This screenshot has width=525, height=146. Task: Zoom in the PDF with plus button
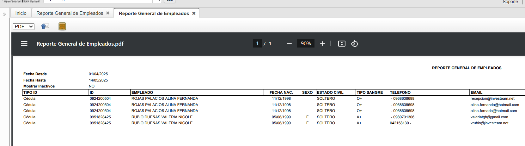tap(322, 44)
